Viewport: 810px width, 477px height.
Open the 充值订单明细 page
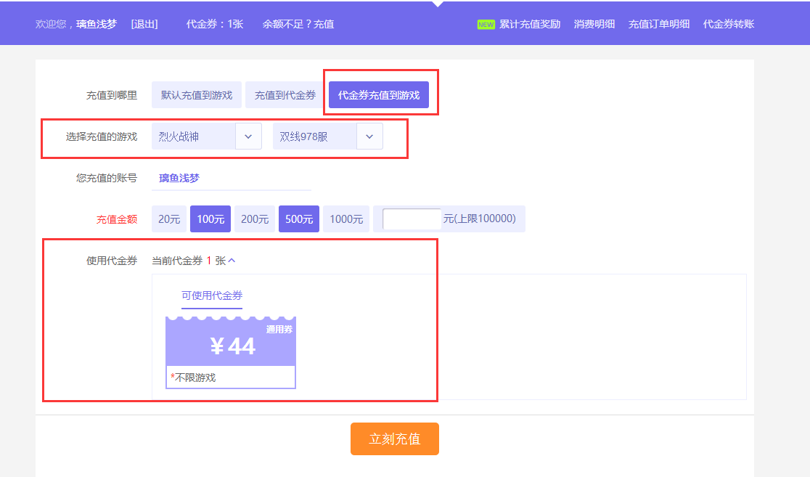click(659, 24)
